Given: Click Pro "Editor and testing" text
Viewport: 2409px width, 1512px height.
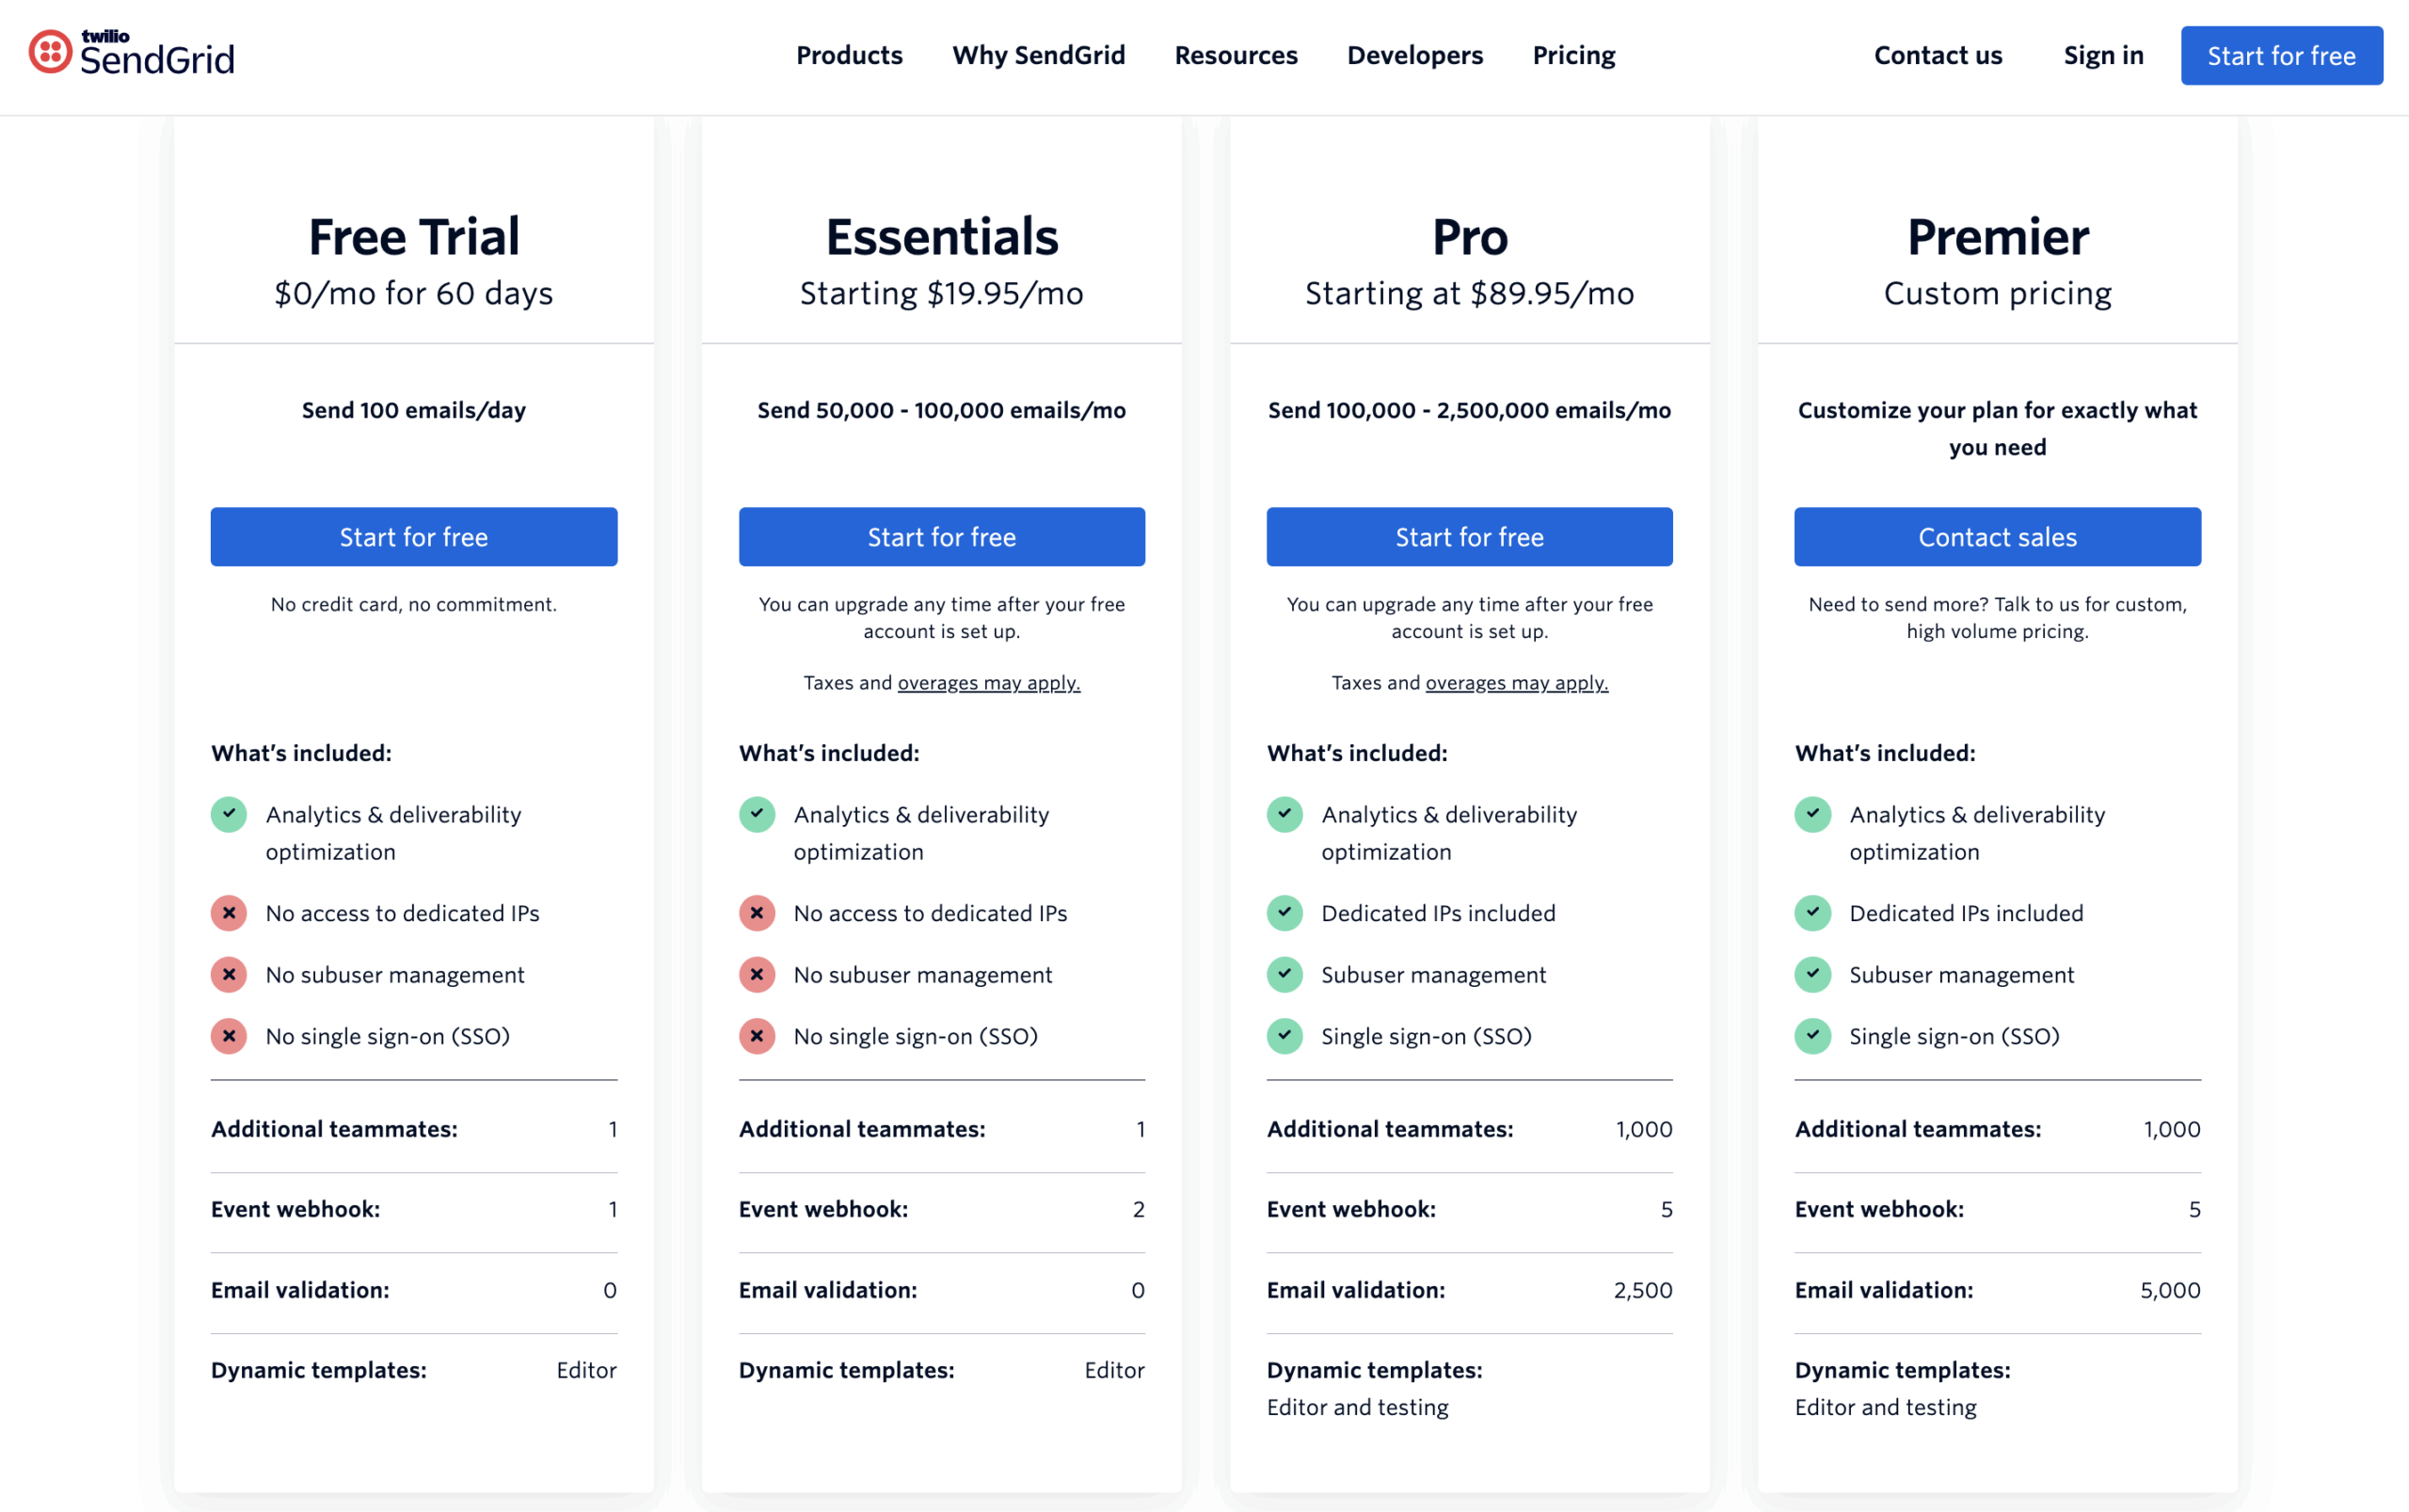Looking at the screenshot, I should tap(1357, 1407).
